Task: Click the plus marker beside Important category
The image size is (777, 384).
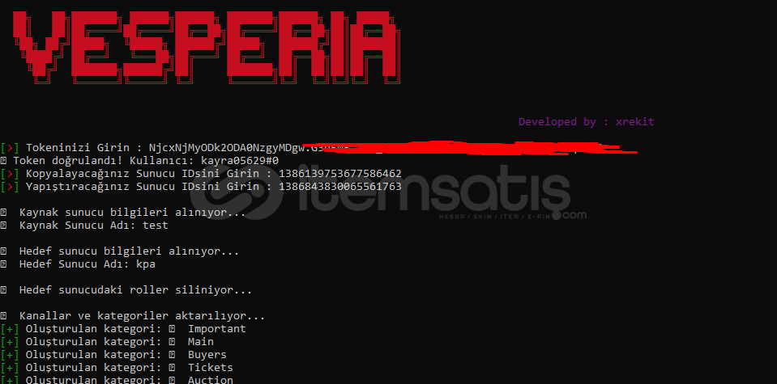Action: point(10,329)
